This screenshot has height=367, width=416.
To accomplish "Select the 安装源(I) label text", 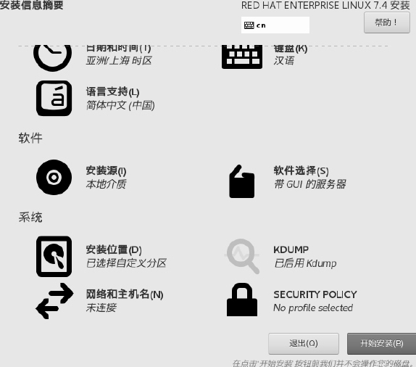I will click(x=106, y=170).
